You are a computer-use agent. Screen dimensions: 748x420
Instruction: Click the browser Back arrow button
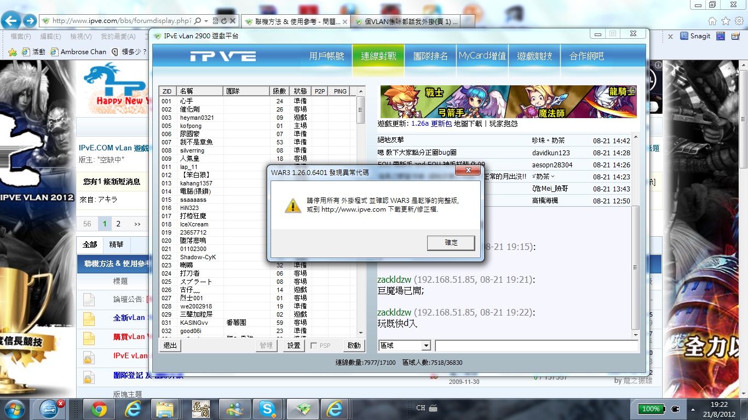(x=11, y=21)
